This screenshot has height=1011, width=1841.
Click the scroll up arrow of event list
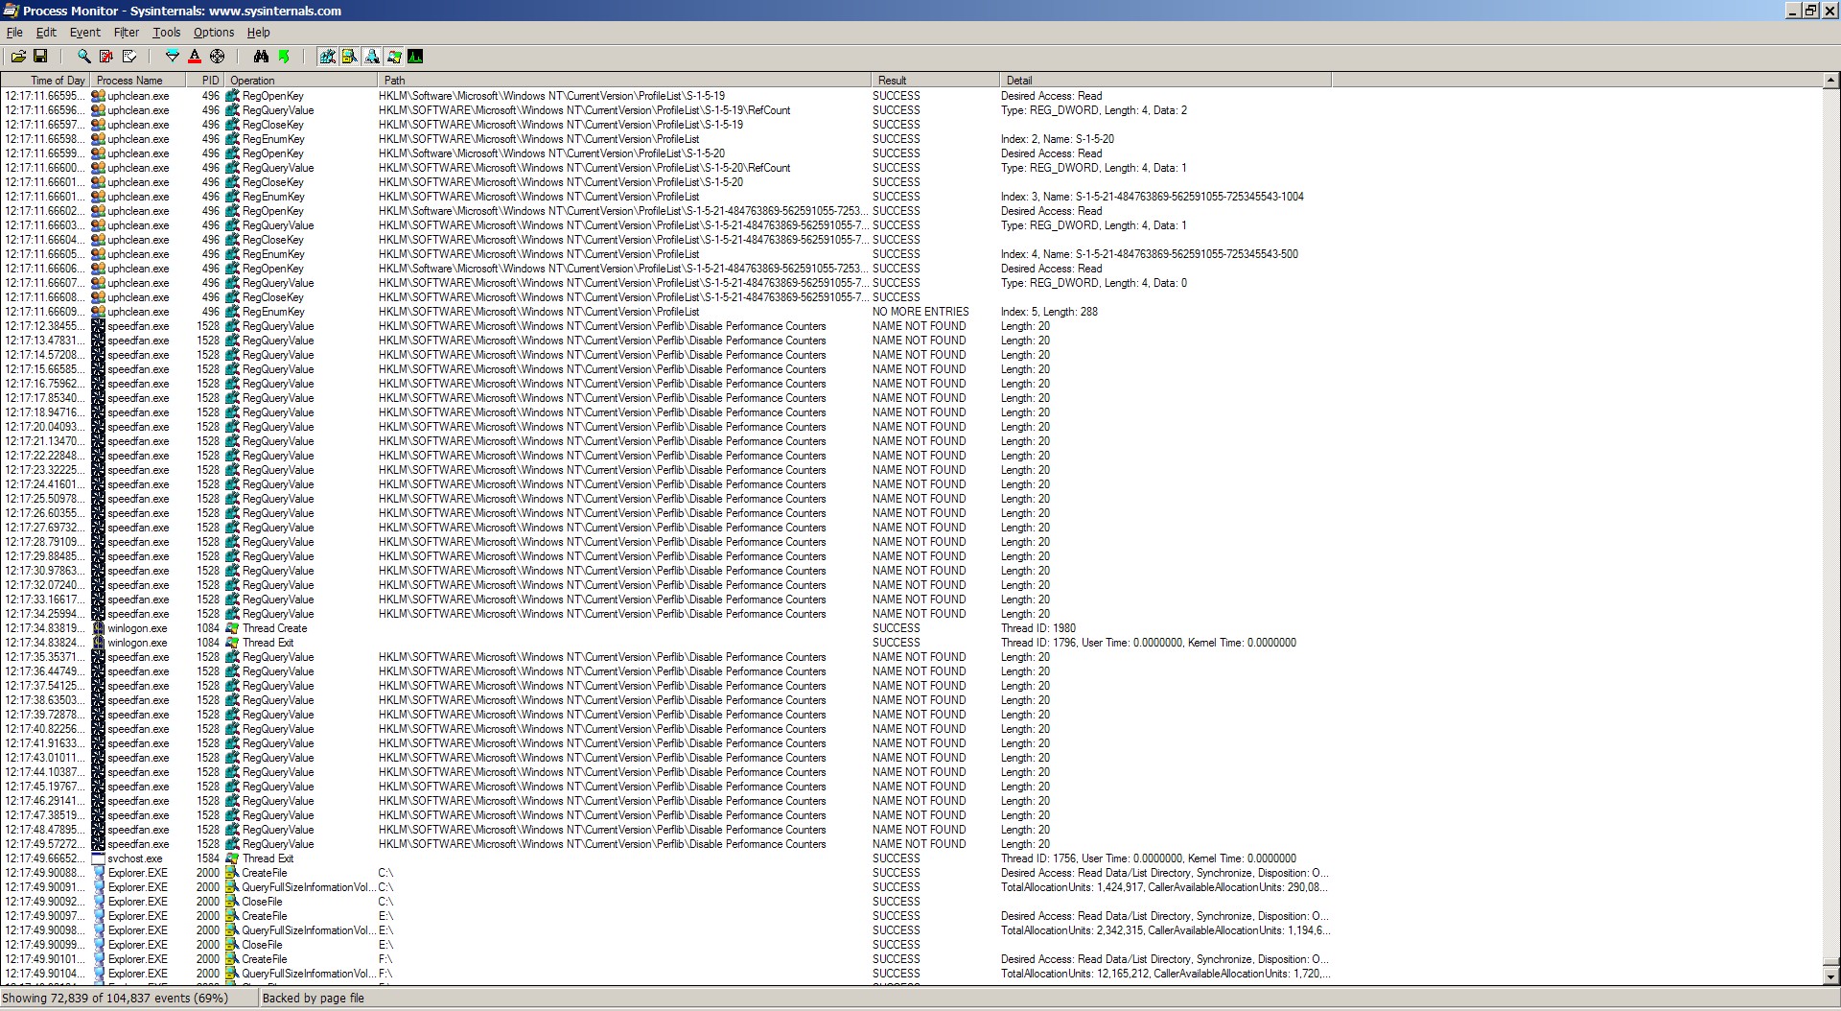click(x=1830, y=81)
